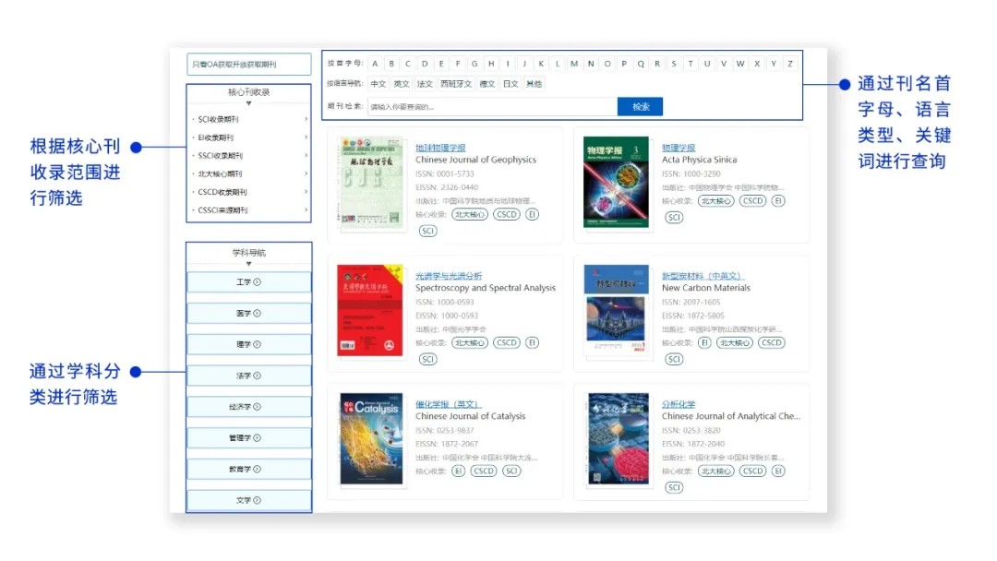Toggle the 只看OA获取开放获取期刊 filter

tap(248, 65)
